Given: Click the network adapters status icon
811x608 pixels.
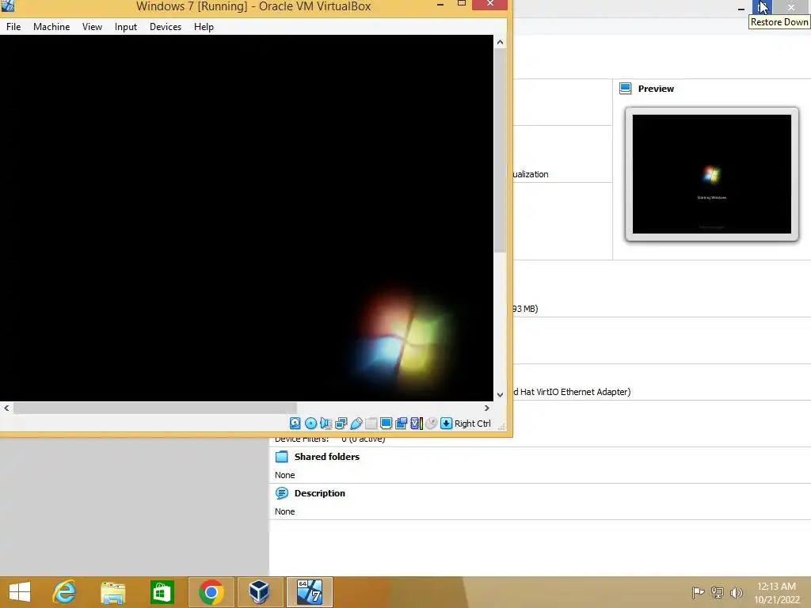Looking at the screenshot, I should point(341,424).
